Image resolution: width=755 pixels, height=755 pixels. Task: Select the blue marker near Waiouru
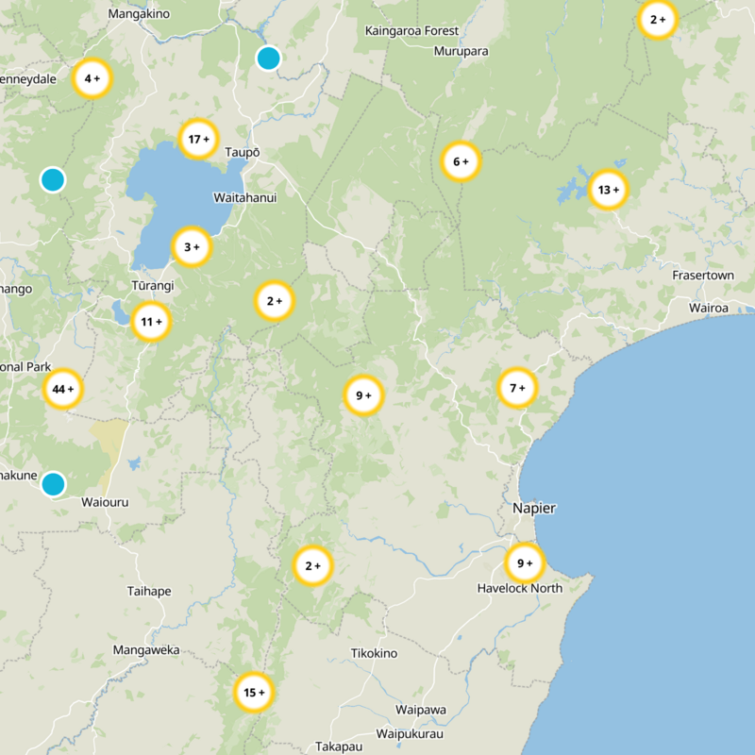coord(53,484)
